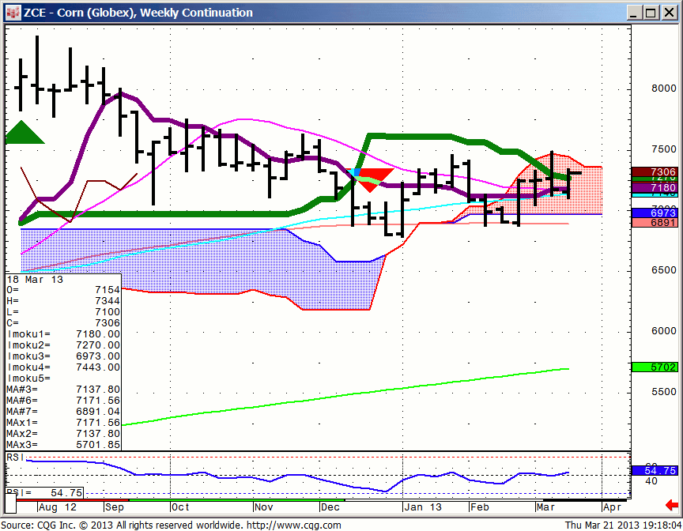683x531 pixels.
Task: Click the '18 Mar 13' date header
Action: 35,280
